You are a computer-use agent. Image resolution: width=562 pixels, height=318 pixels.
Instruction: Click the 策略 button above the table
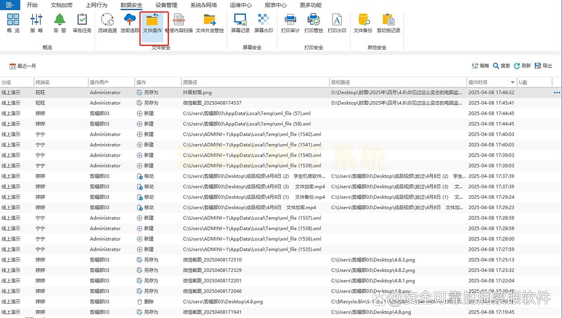point(480,66)
